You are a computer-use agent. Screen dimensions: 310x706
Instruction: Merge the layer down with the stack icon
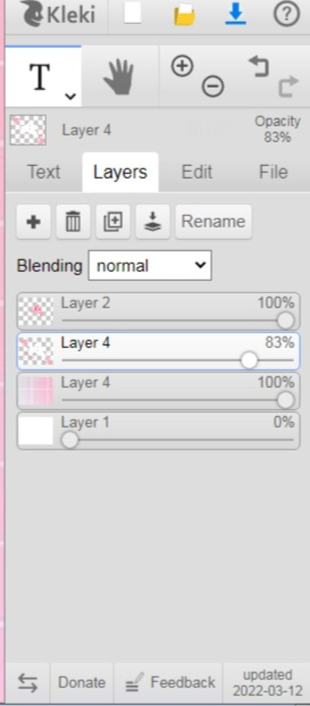pyautogui.click(x=153, y=222)
